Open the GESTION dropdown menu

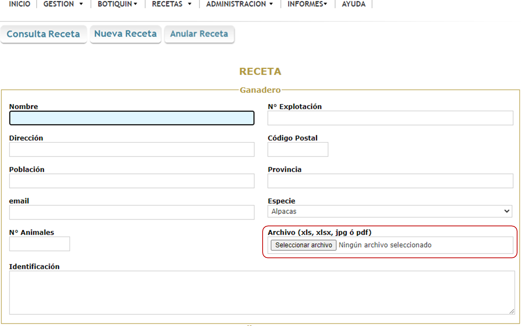[x=63, y=4]
